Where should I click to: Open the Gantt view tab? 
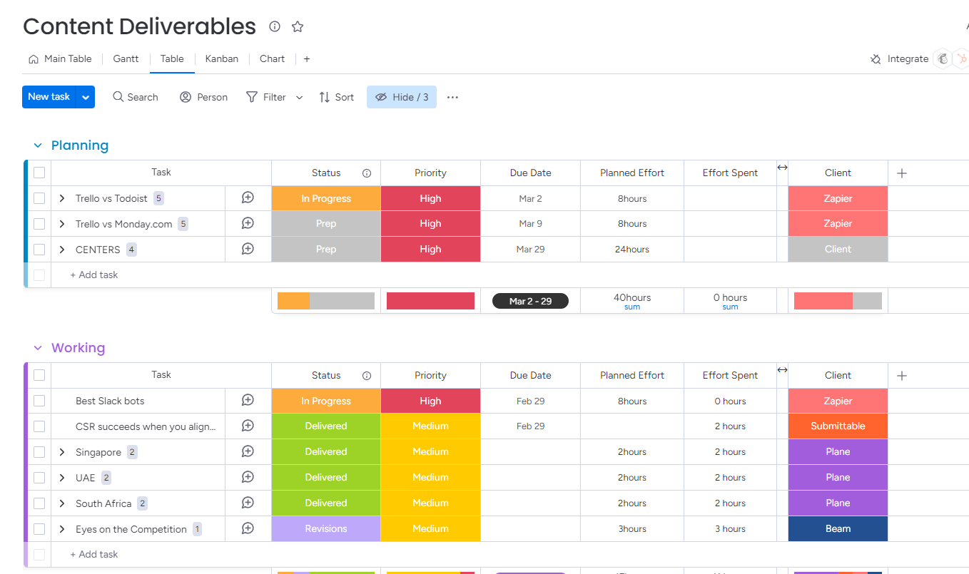[x=126, y=58]
